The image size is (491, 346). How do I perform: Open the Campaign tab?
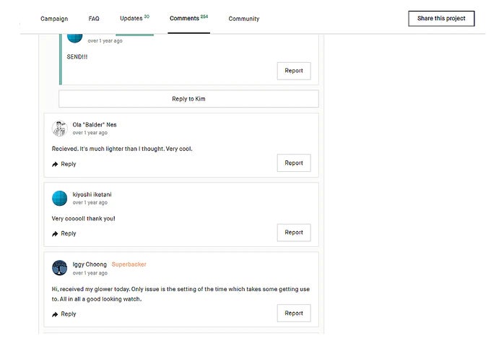[54, 19]
